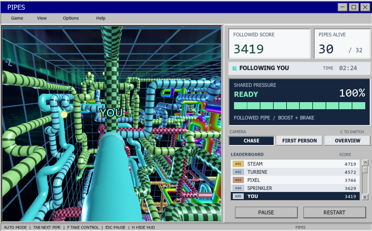Click the LEADERBOARD heading
372x231 pixels.
247,154
